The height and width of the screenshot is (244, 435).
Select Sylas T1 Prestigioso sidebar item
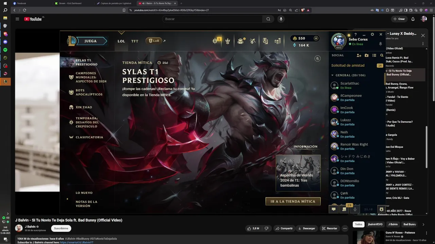coord(87,62)
